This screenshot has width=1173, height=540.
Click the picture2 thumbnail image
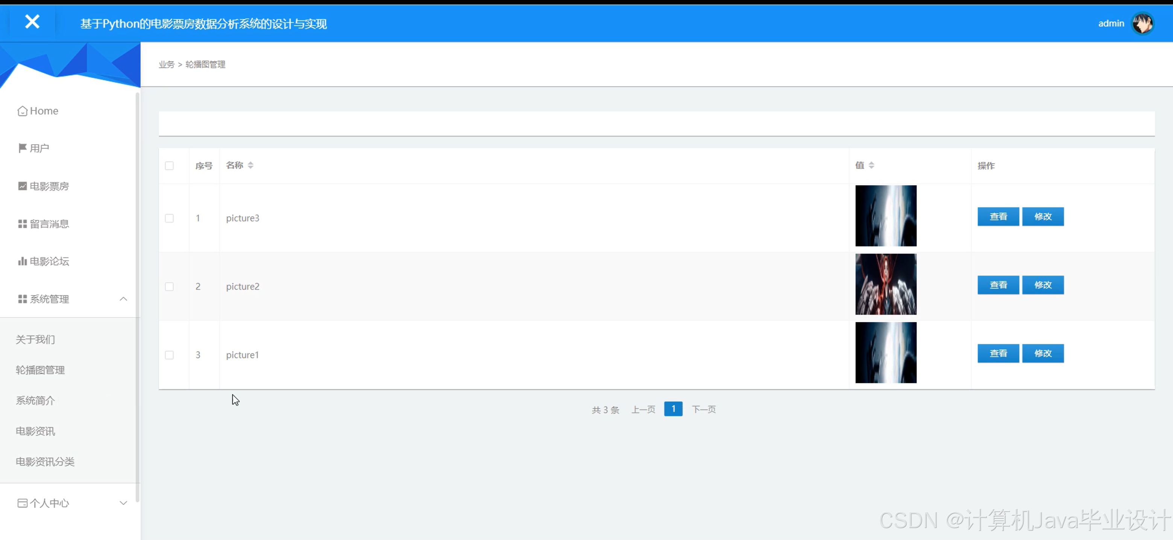point(885,284)
